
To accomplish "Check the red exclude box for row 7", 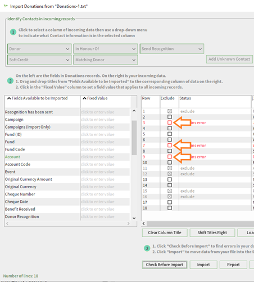I will click(x=170, y=145).
